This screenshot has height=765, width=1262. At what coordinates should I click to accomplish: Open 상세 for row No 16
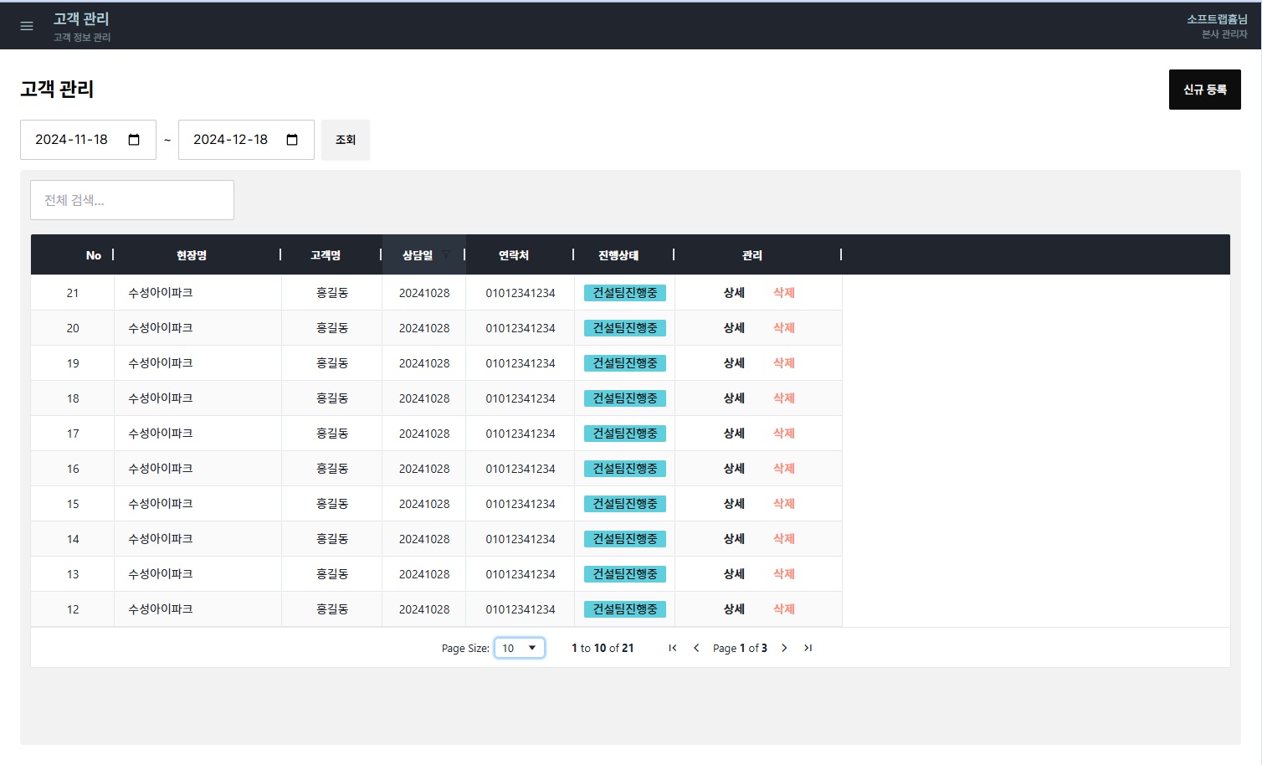[734, 469]
